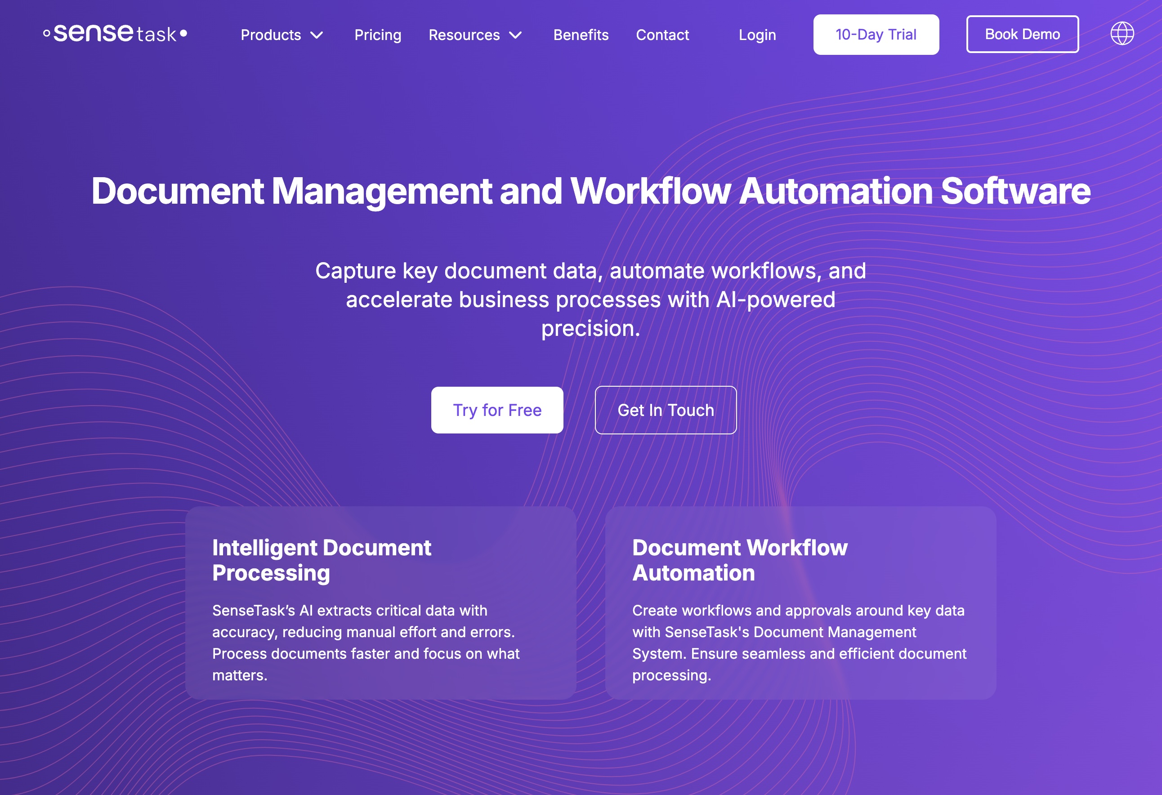
Task: Click the Document Workflow Automation description text
Action: tap(799, 643)
